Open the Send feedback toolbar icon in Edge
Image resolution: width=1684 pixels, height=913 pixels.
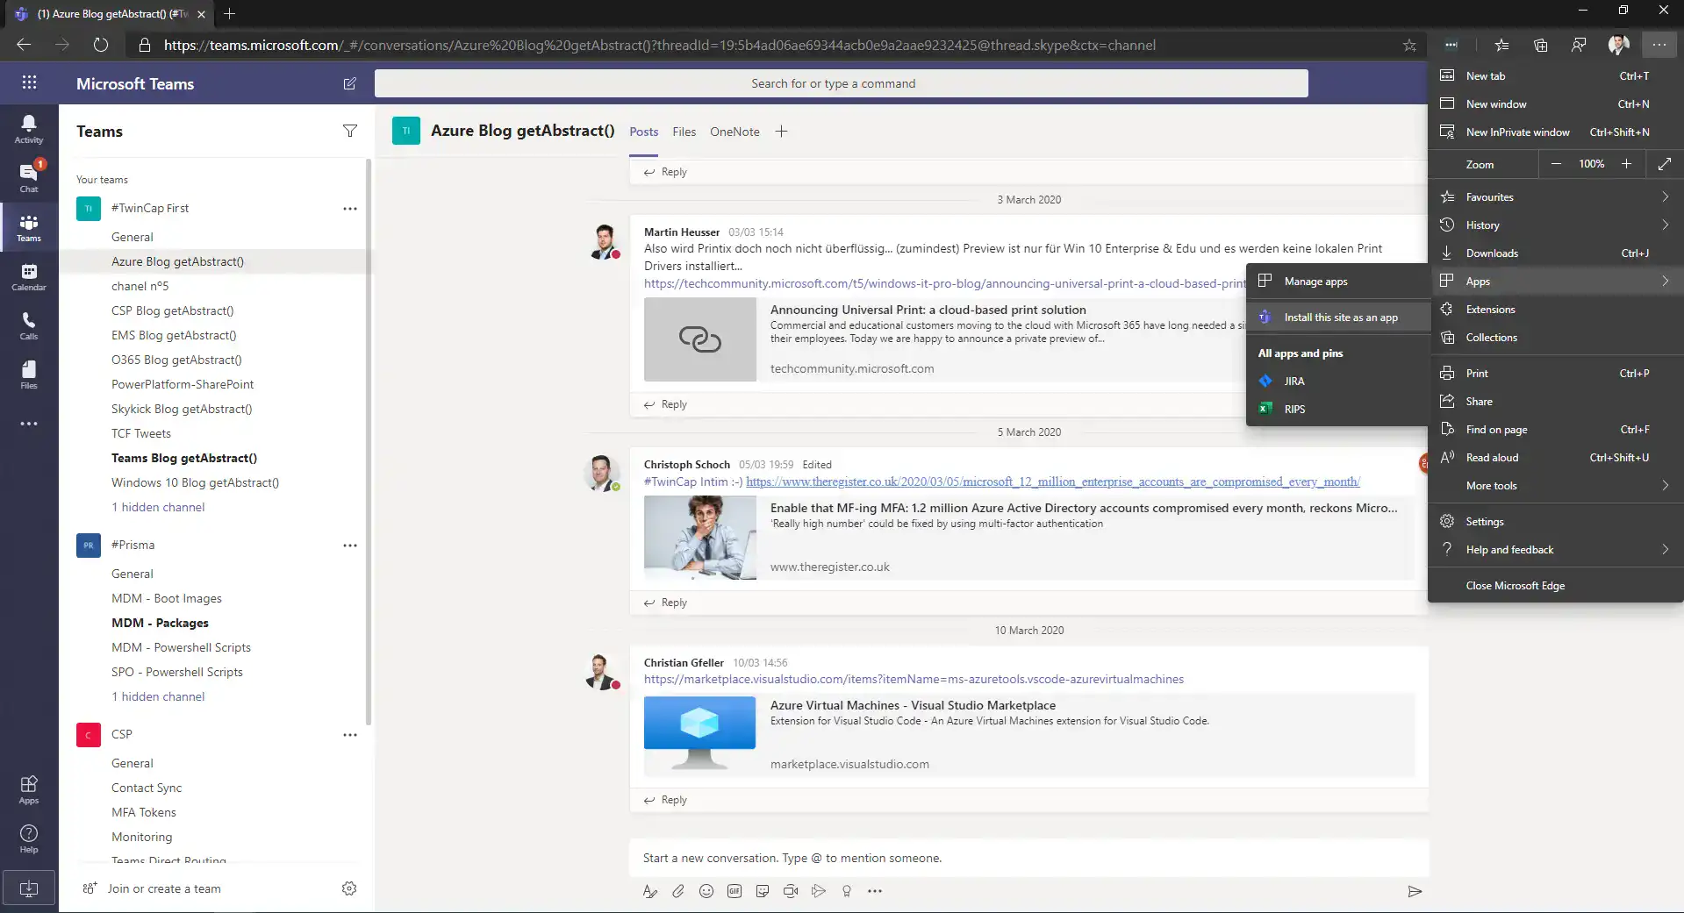pos(1579,45)
